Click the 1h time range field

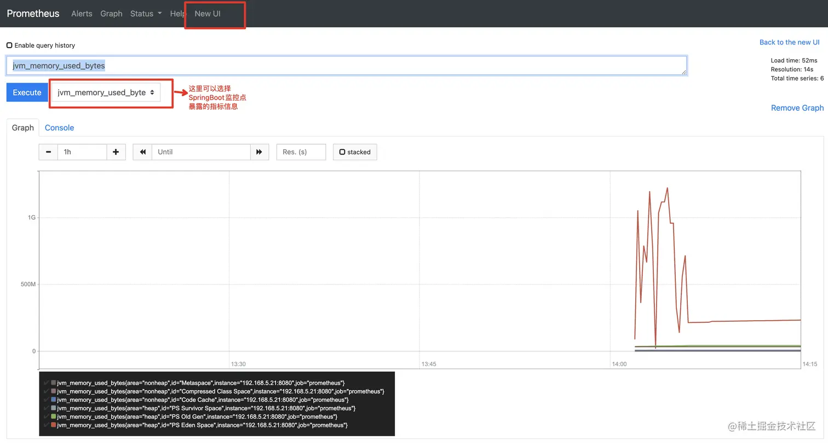click(x=82, y=152)
